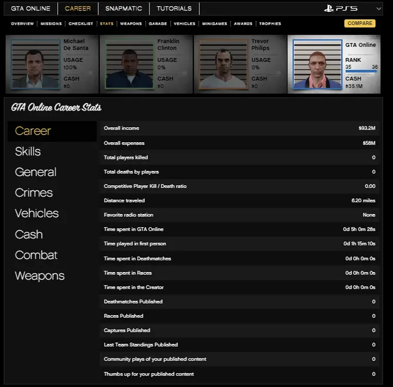Open the SNAPMATIC tab
This screenshot has height=387, width=393.
124,8
